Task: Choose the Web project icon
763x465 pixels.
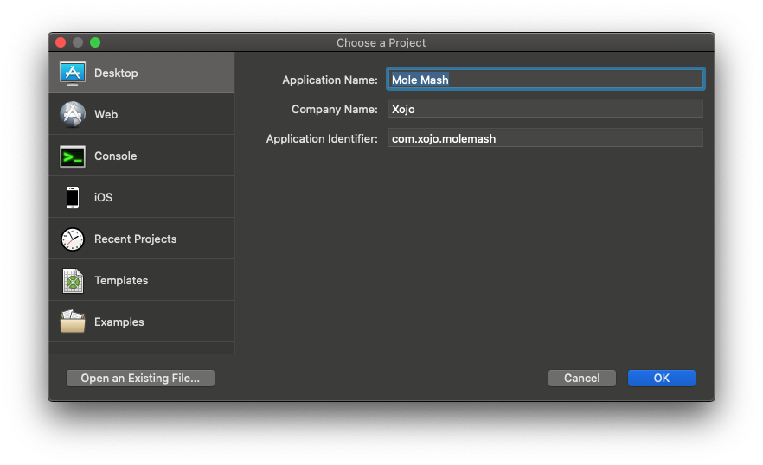Action: [73, 114]
